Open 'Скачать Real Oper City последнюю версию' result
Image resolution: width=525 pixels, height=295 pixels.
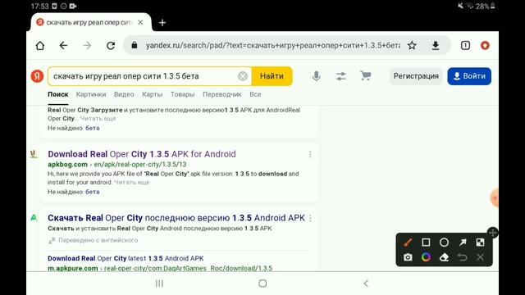176,218
